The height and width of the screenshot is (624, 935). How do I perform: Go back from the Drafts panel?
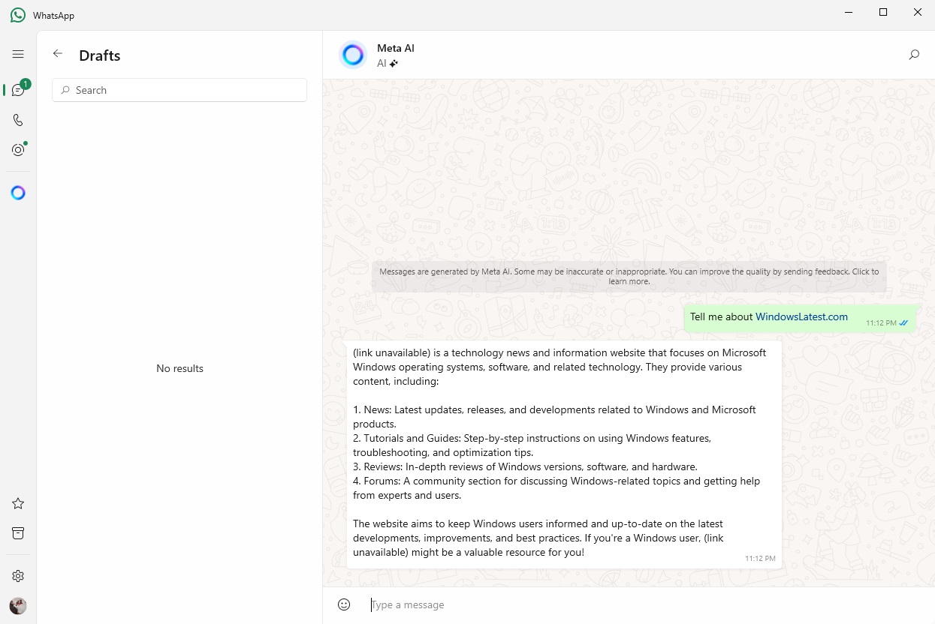point(58,54)
